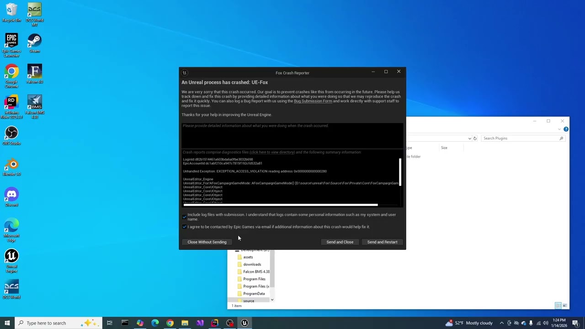Viewport: 585px width, 329px height.
Task: Close the File Explorer window
Action: 562,121
